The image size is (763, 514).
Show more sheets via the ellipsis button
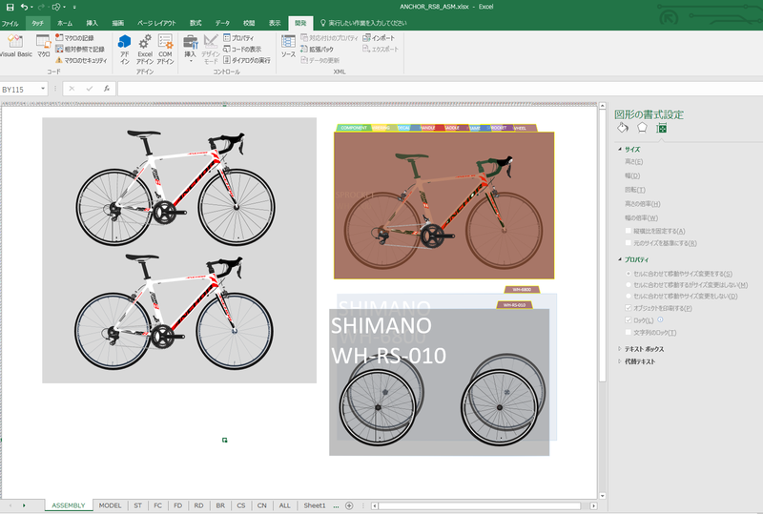336,505
